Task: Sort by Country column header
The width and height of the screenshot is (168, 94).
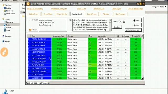Action: (77, 36)
